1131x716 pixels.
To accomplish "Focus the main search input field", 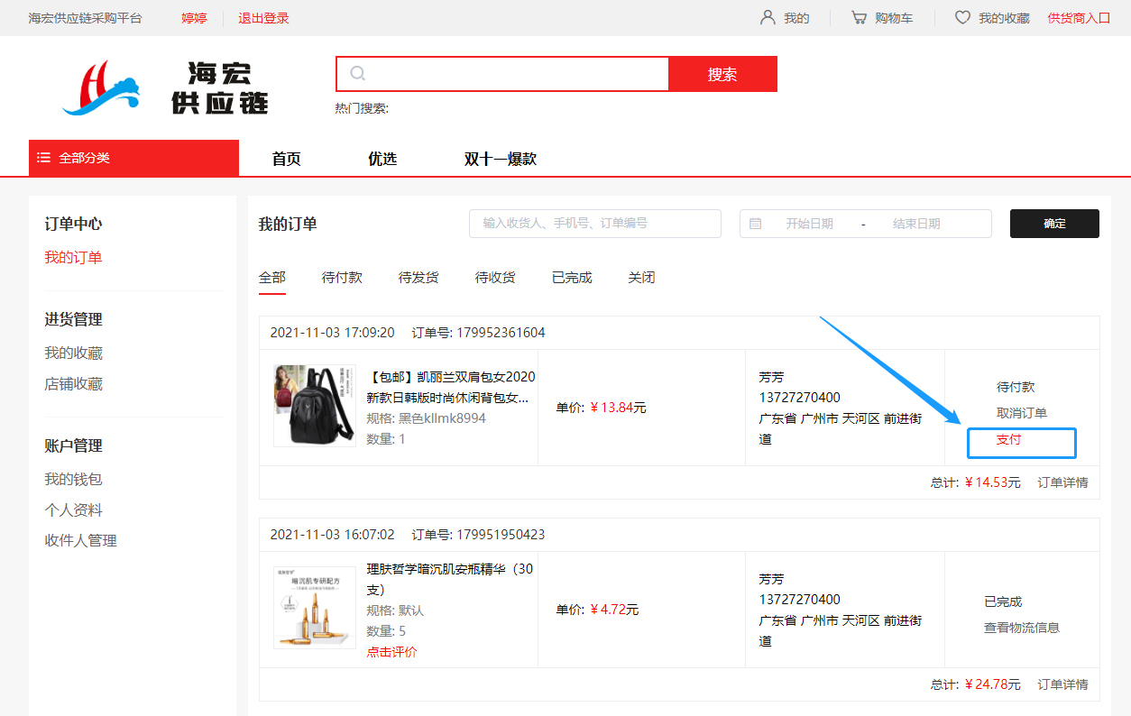I will pyautogui.click(x=502, y=74).
